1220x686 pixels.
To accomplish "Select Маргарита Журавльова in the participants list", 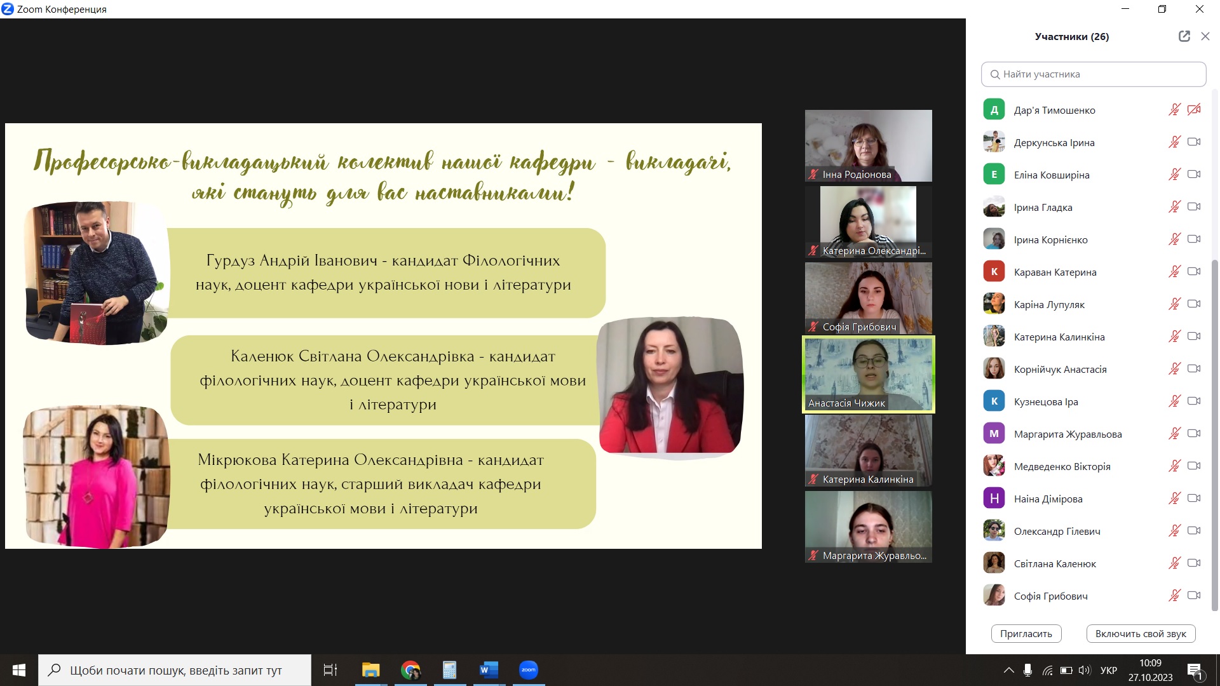I will 1067,434.
